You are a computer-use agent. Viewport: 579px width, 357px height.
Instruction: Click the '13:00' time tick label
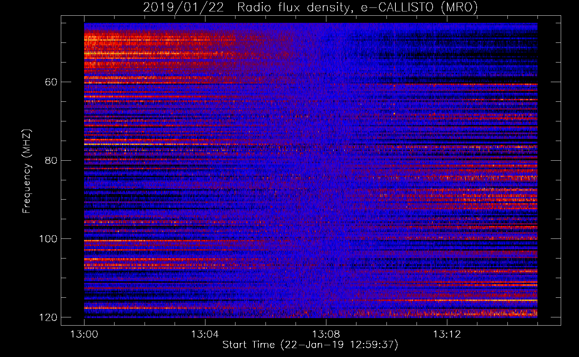pos(84,335)
